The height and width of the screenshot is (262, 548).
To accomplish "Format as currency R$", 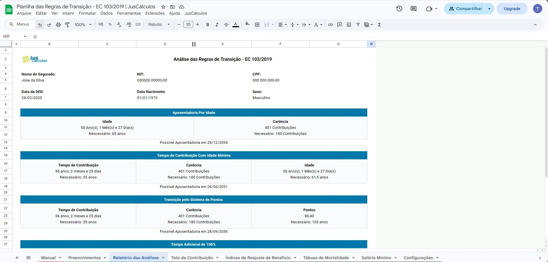I will (101, 25).
